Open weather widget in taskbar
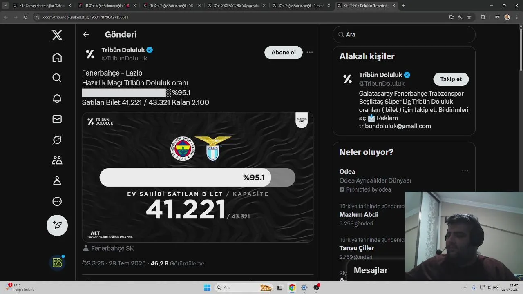Image resolution: width=523 pixels, height=294 pixels. [x=20, y=287]
